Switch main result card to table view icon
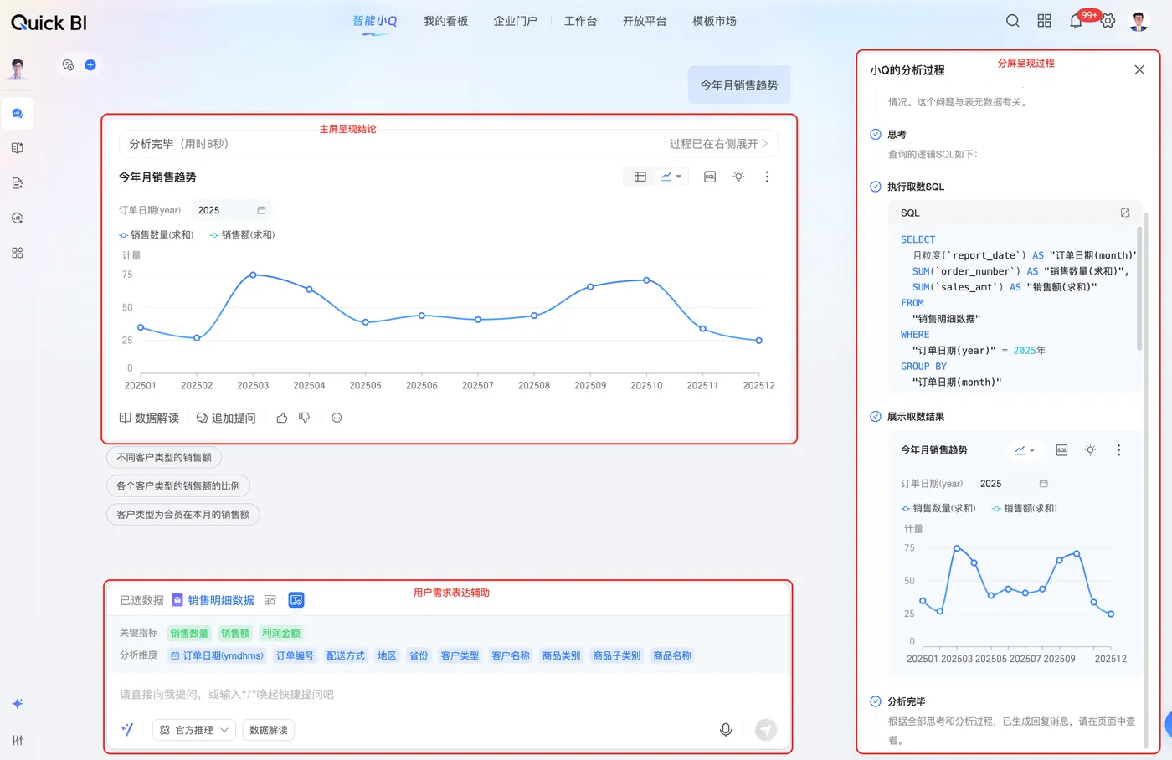 coord(640,177)
